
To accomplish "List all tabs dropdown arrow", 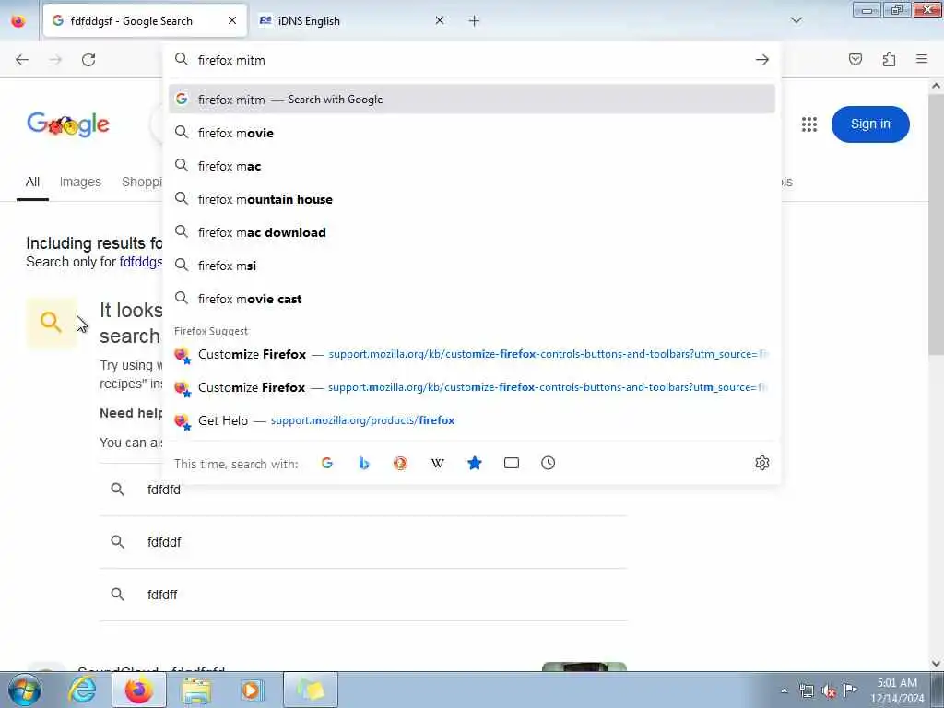I will pos(796,20).
